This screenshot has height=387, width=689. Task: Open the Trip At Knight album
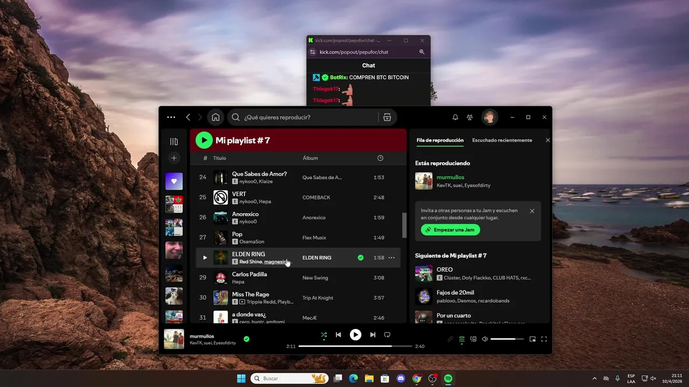(318, 298)
